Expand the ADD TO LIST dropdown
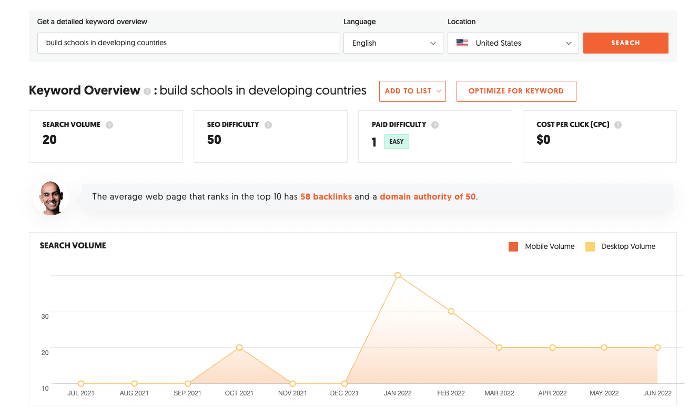Image resolution: width=689 pixels, height=408 pixels. (412, 91)
